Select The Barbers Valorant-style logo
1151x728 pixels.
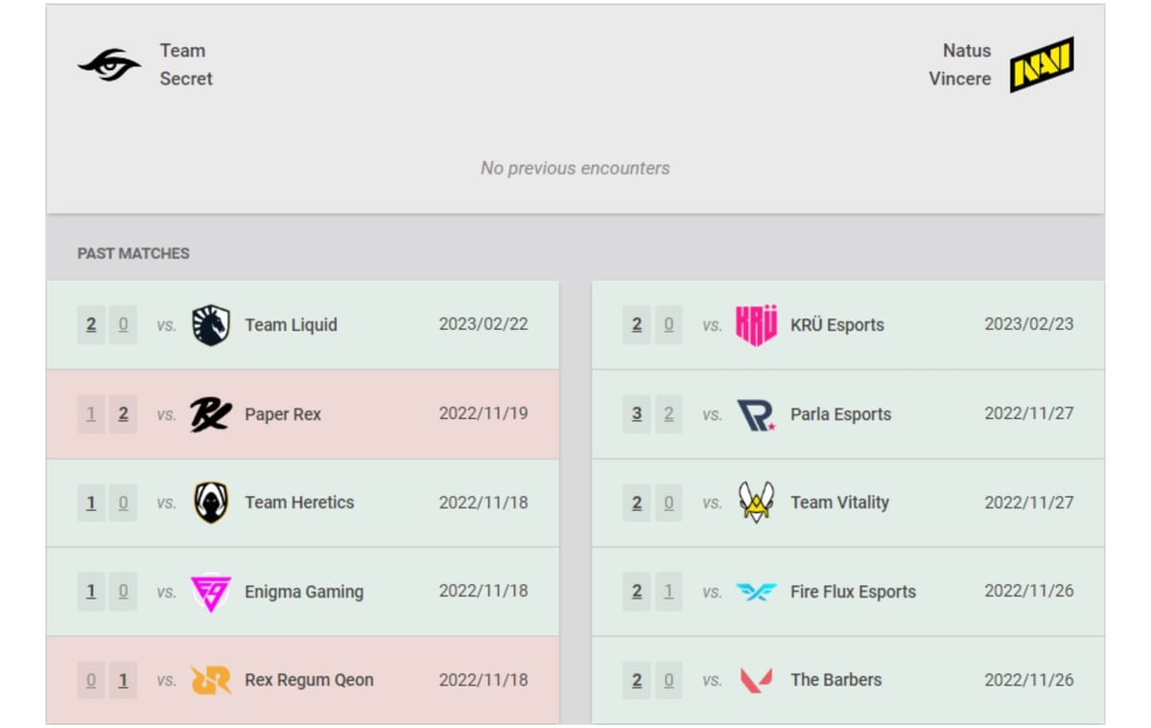[x=756, y=679]
